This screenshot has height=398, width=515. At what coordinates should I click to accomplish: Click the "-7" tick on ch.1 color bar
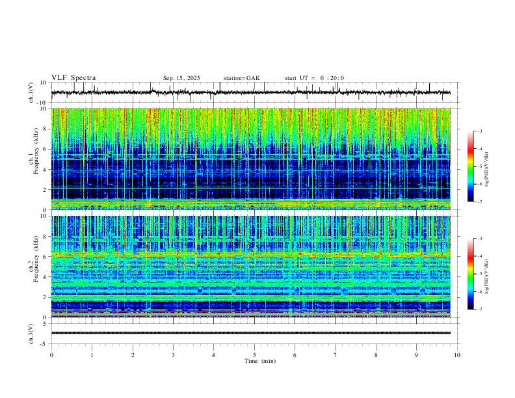(x=479, y=202)
